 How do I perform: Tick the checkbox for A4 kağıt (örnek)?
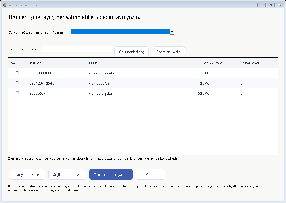pyautogui.click(x=17, y=73)
